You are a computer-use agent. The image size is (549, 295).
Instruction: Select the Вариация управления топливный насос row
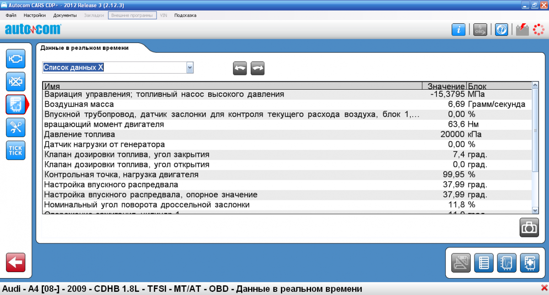287,94
